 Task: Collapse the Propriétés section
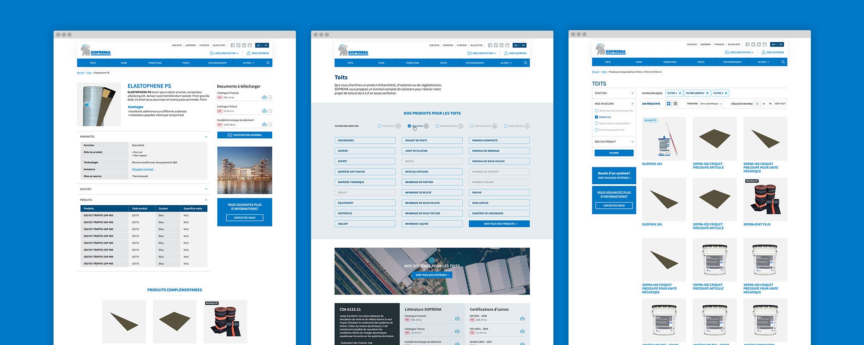[x=206, y=137]
